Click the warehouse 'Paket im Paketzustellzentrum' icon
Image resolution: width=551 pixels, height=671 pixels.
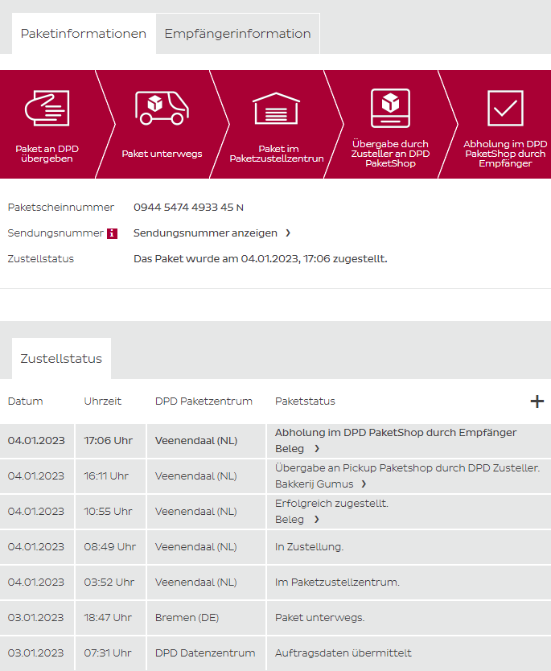(276, 108)
